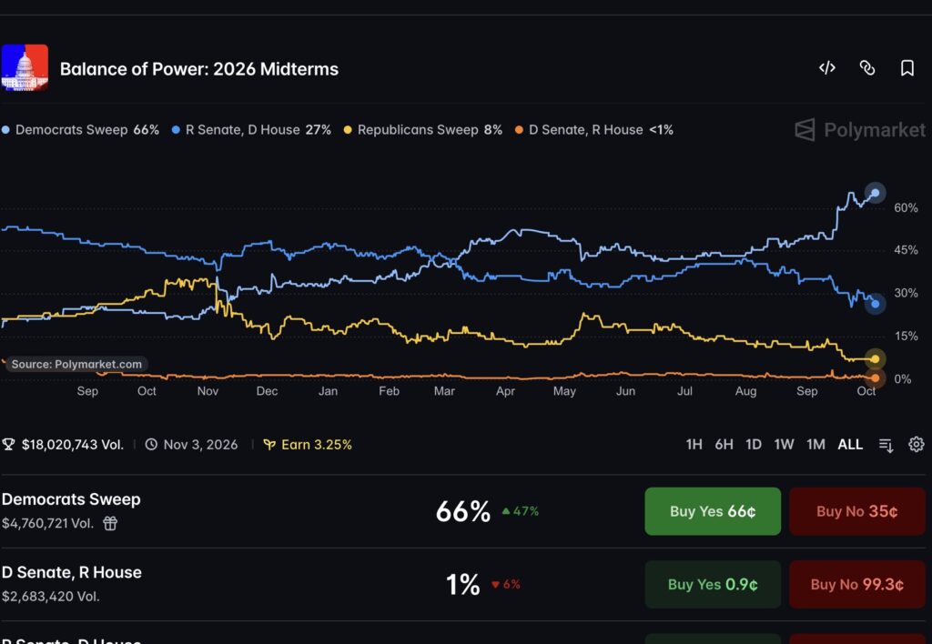Click the Capitol market thumbnail image
The width and height of the screenshot is (932, 644).
click(x=25, y=67)
